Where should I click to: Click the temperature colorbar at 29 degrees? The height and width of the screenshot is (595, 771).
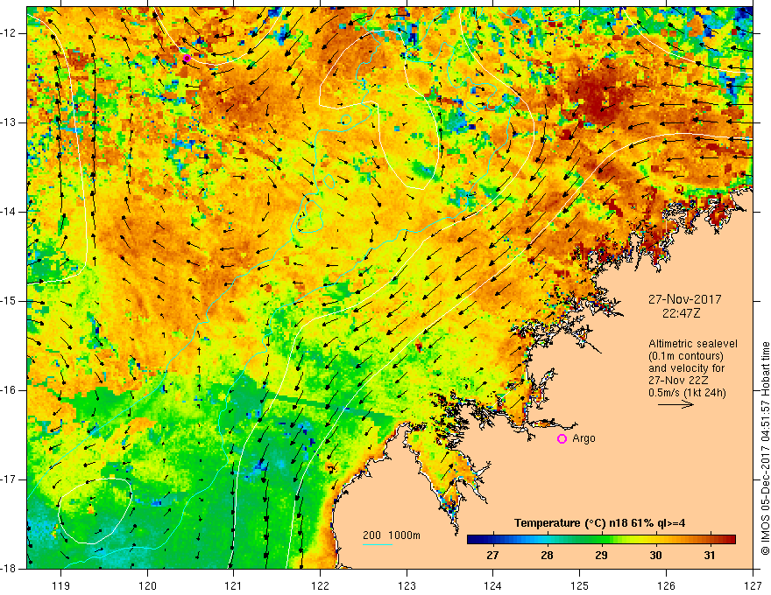click(601, 540)
